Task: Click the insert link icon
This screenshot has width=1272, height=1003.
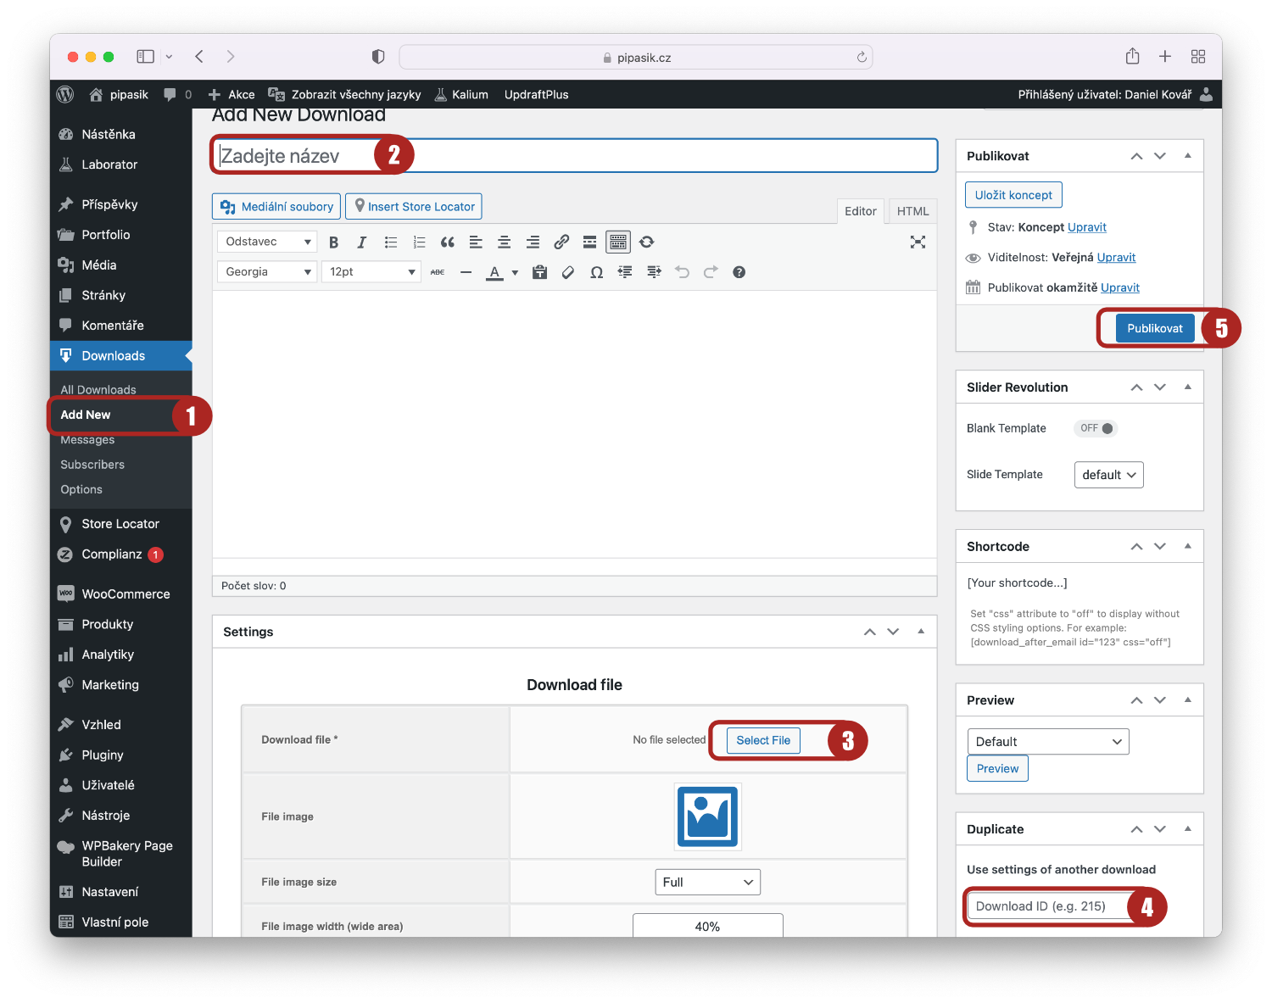Action: click(x=561, y=242)
